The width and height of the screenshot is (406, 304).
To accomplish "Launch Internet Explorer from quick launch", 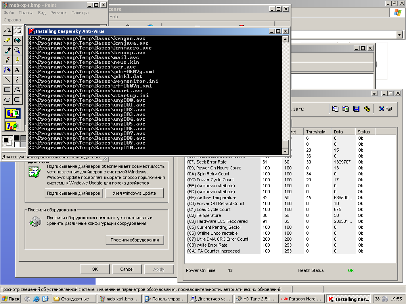I will tap(36, 299).
